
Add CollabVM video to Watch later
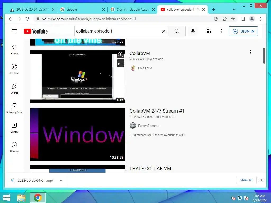[x=121, y=55]
